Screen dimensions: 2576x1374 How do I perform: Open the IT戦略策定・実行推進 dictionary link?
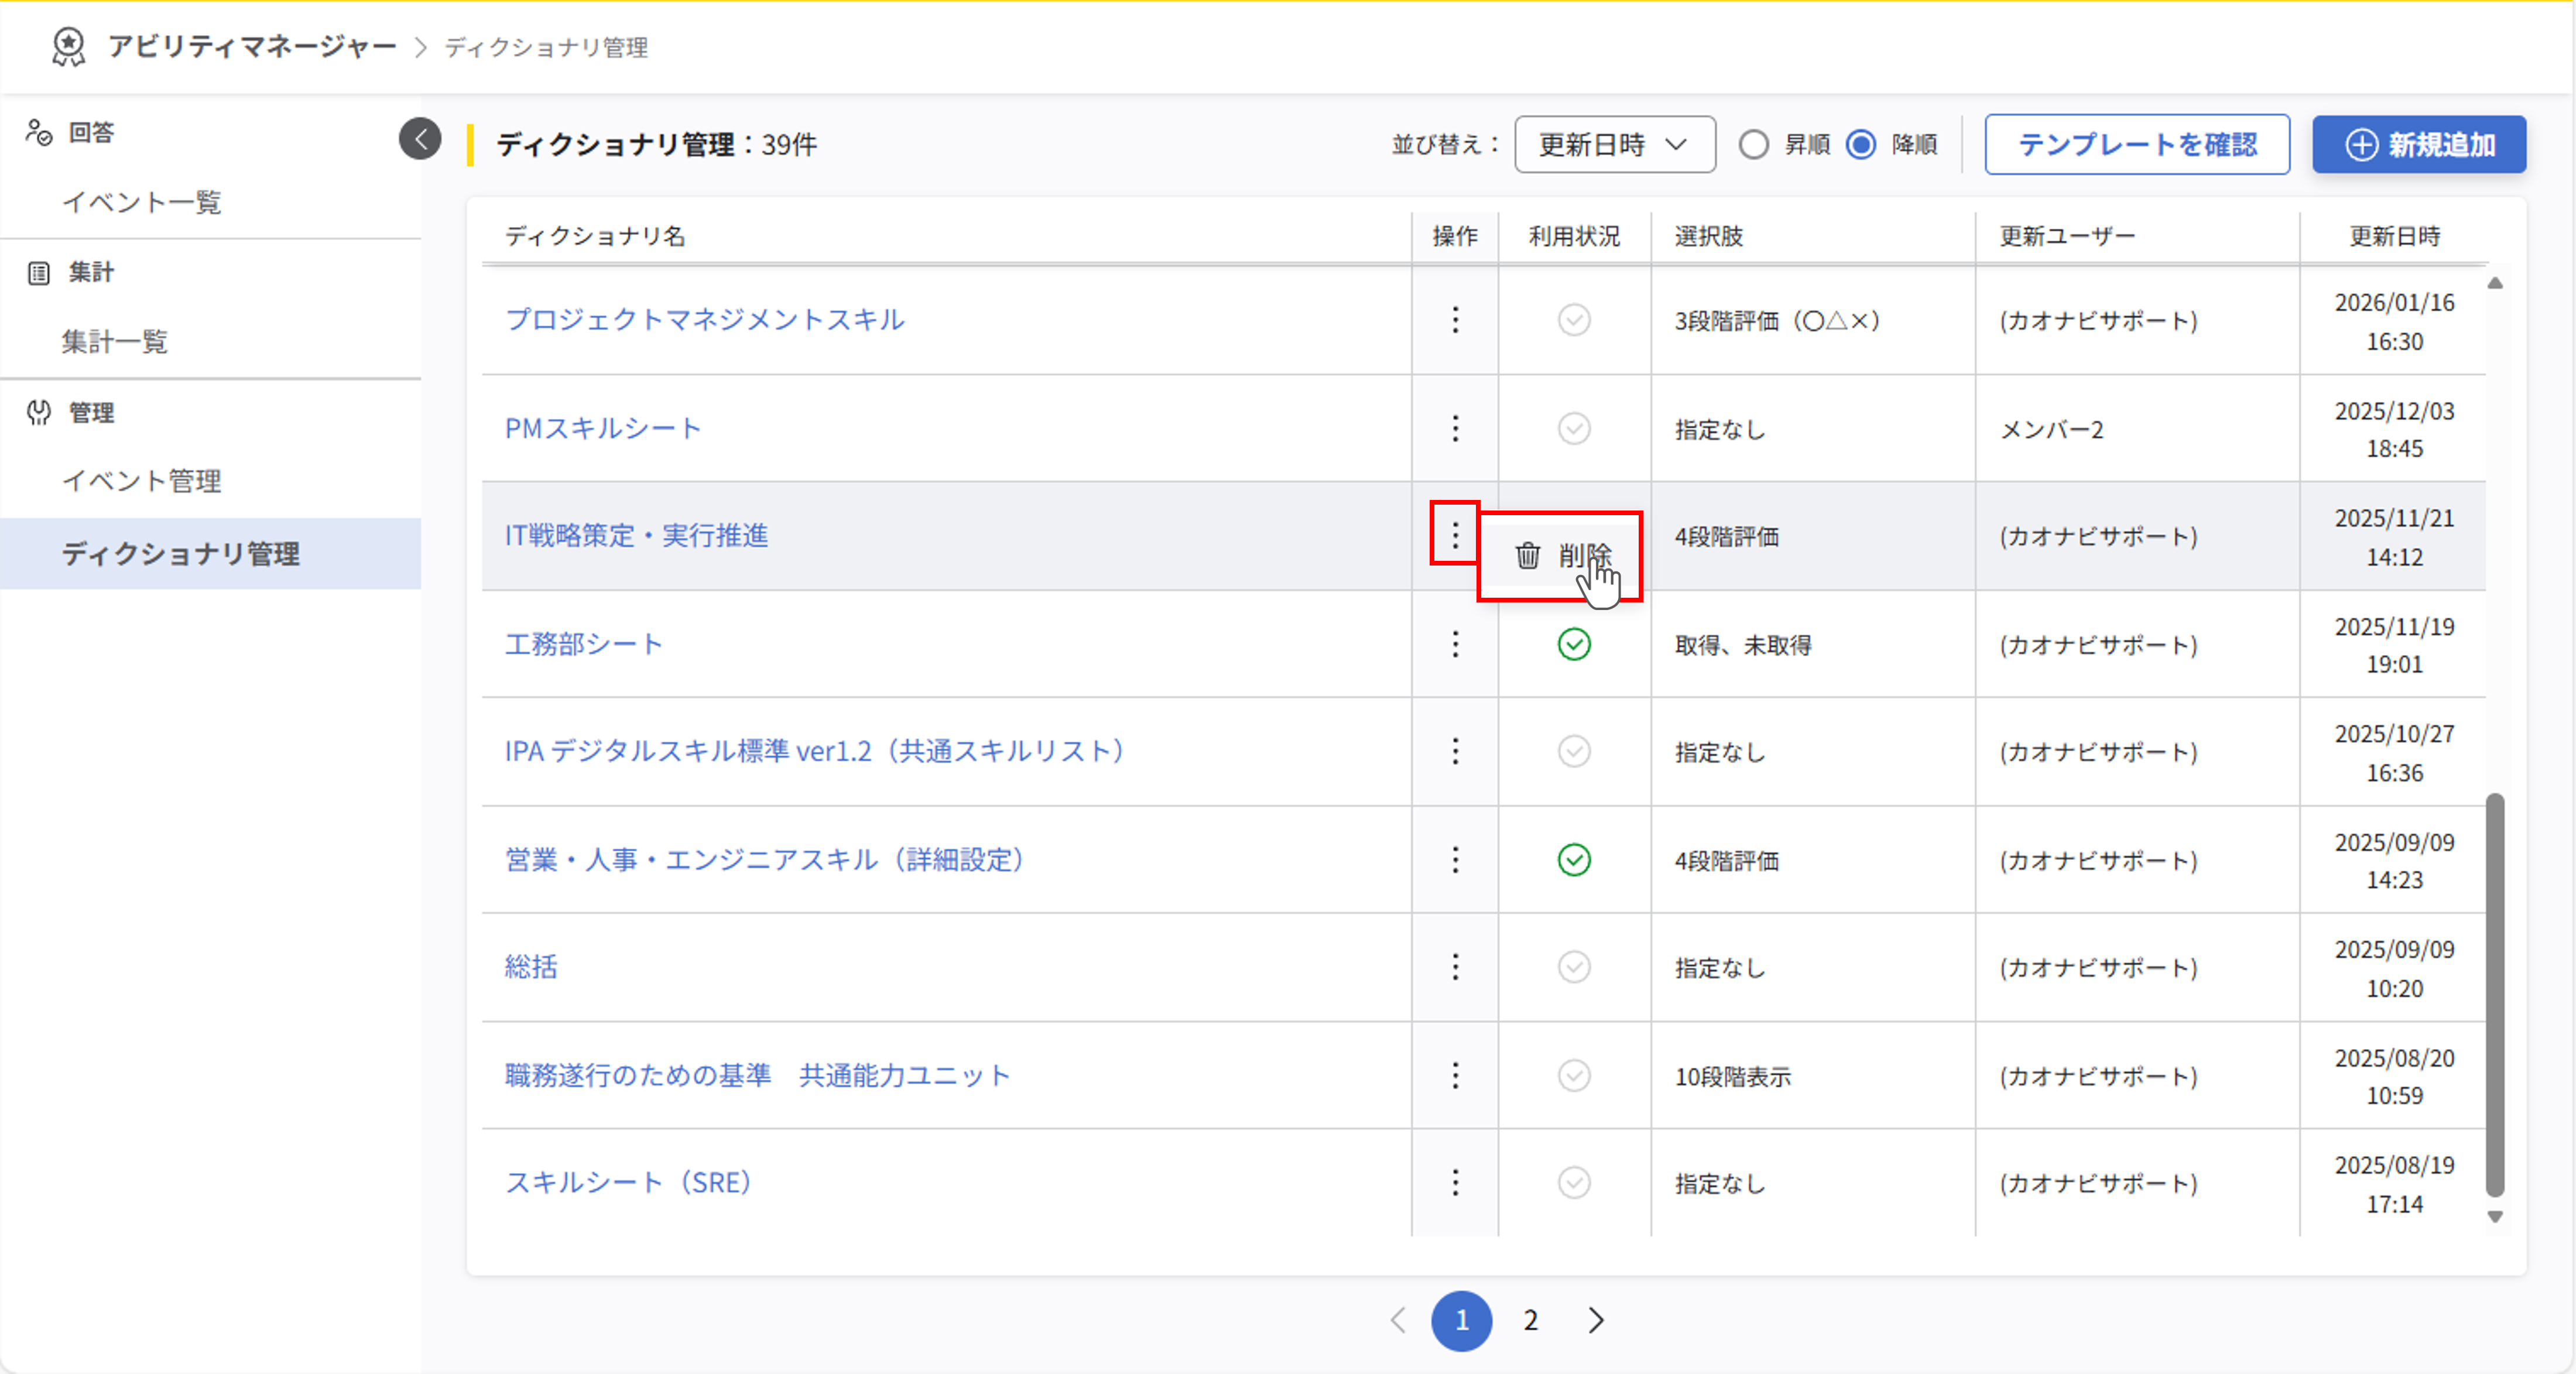[x=636, y=536]
